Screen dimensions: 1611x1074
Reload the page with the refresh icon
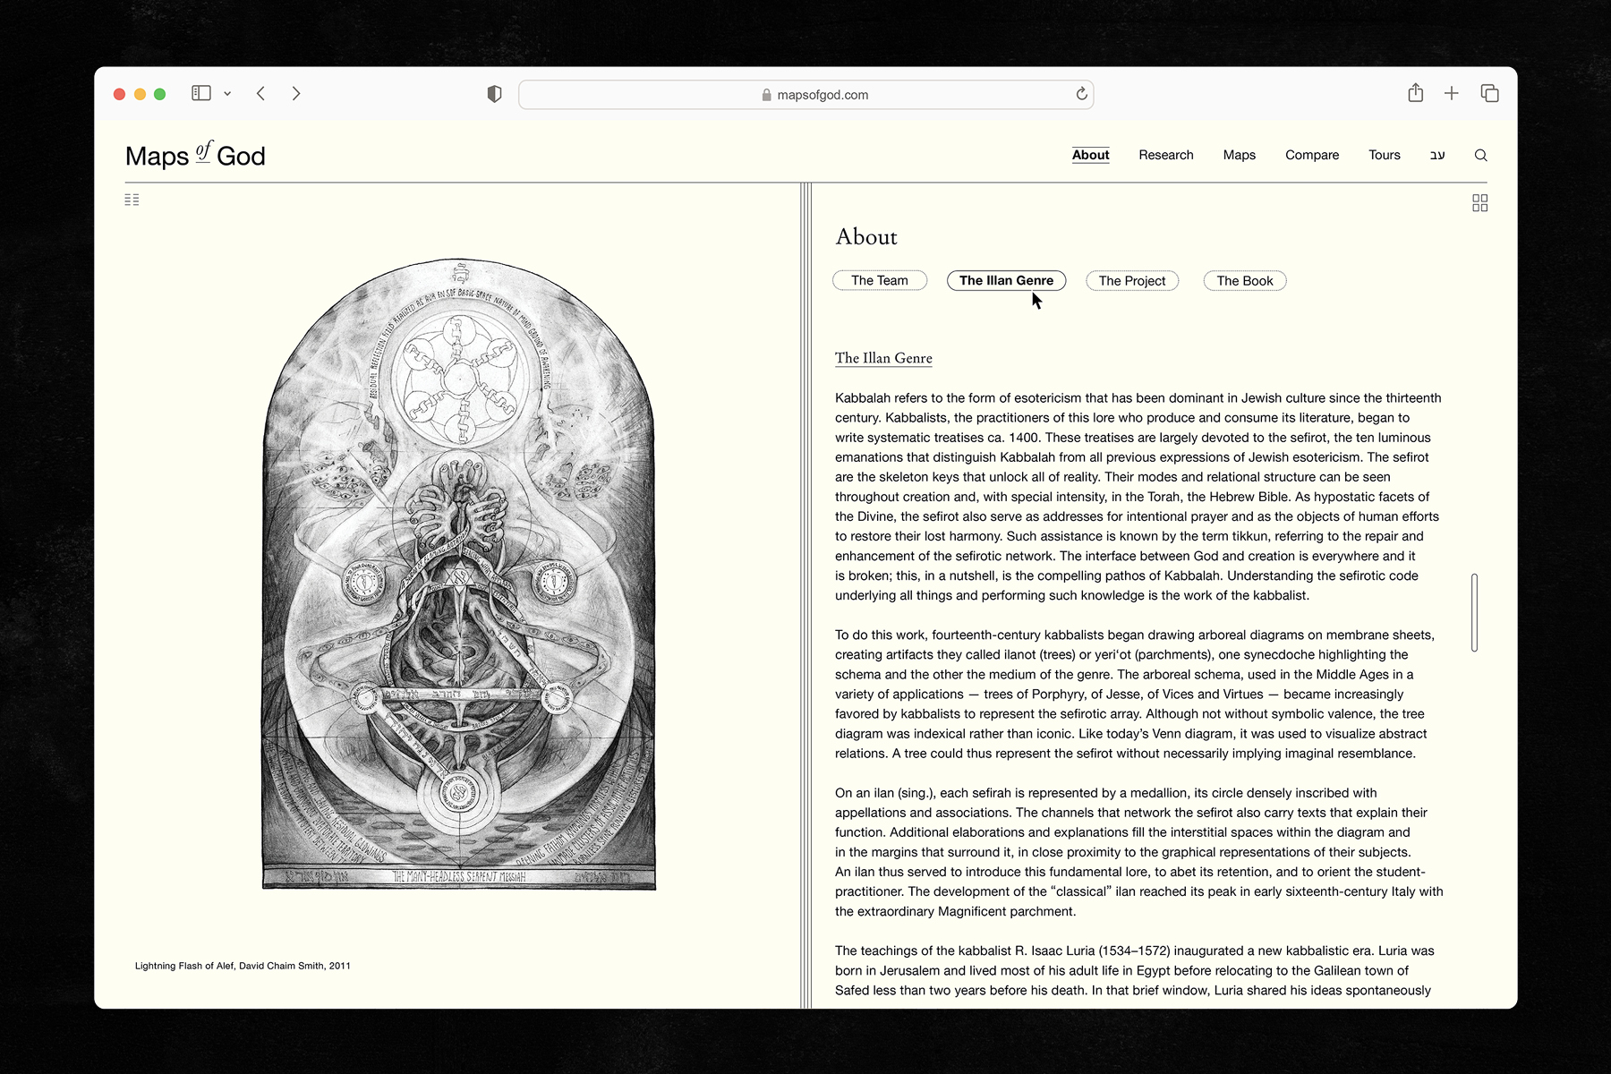pos(1081,94)
